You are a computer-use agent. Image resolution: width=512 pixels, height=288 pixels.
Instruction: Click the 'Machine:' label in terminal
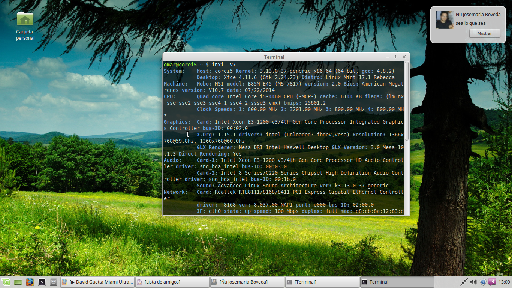(x=176, y=84)
